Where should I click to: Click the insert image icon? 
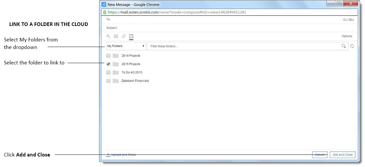pos(116,36)
